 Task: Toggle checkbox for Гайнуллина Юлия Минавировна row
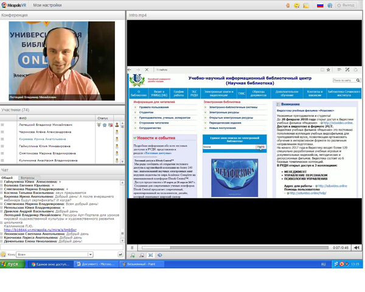click(2, 146)
